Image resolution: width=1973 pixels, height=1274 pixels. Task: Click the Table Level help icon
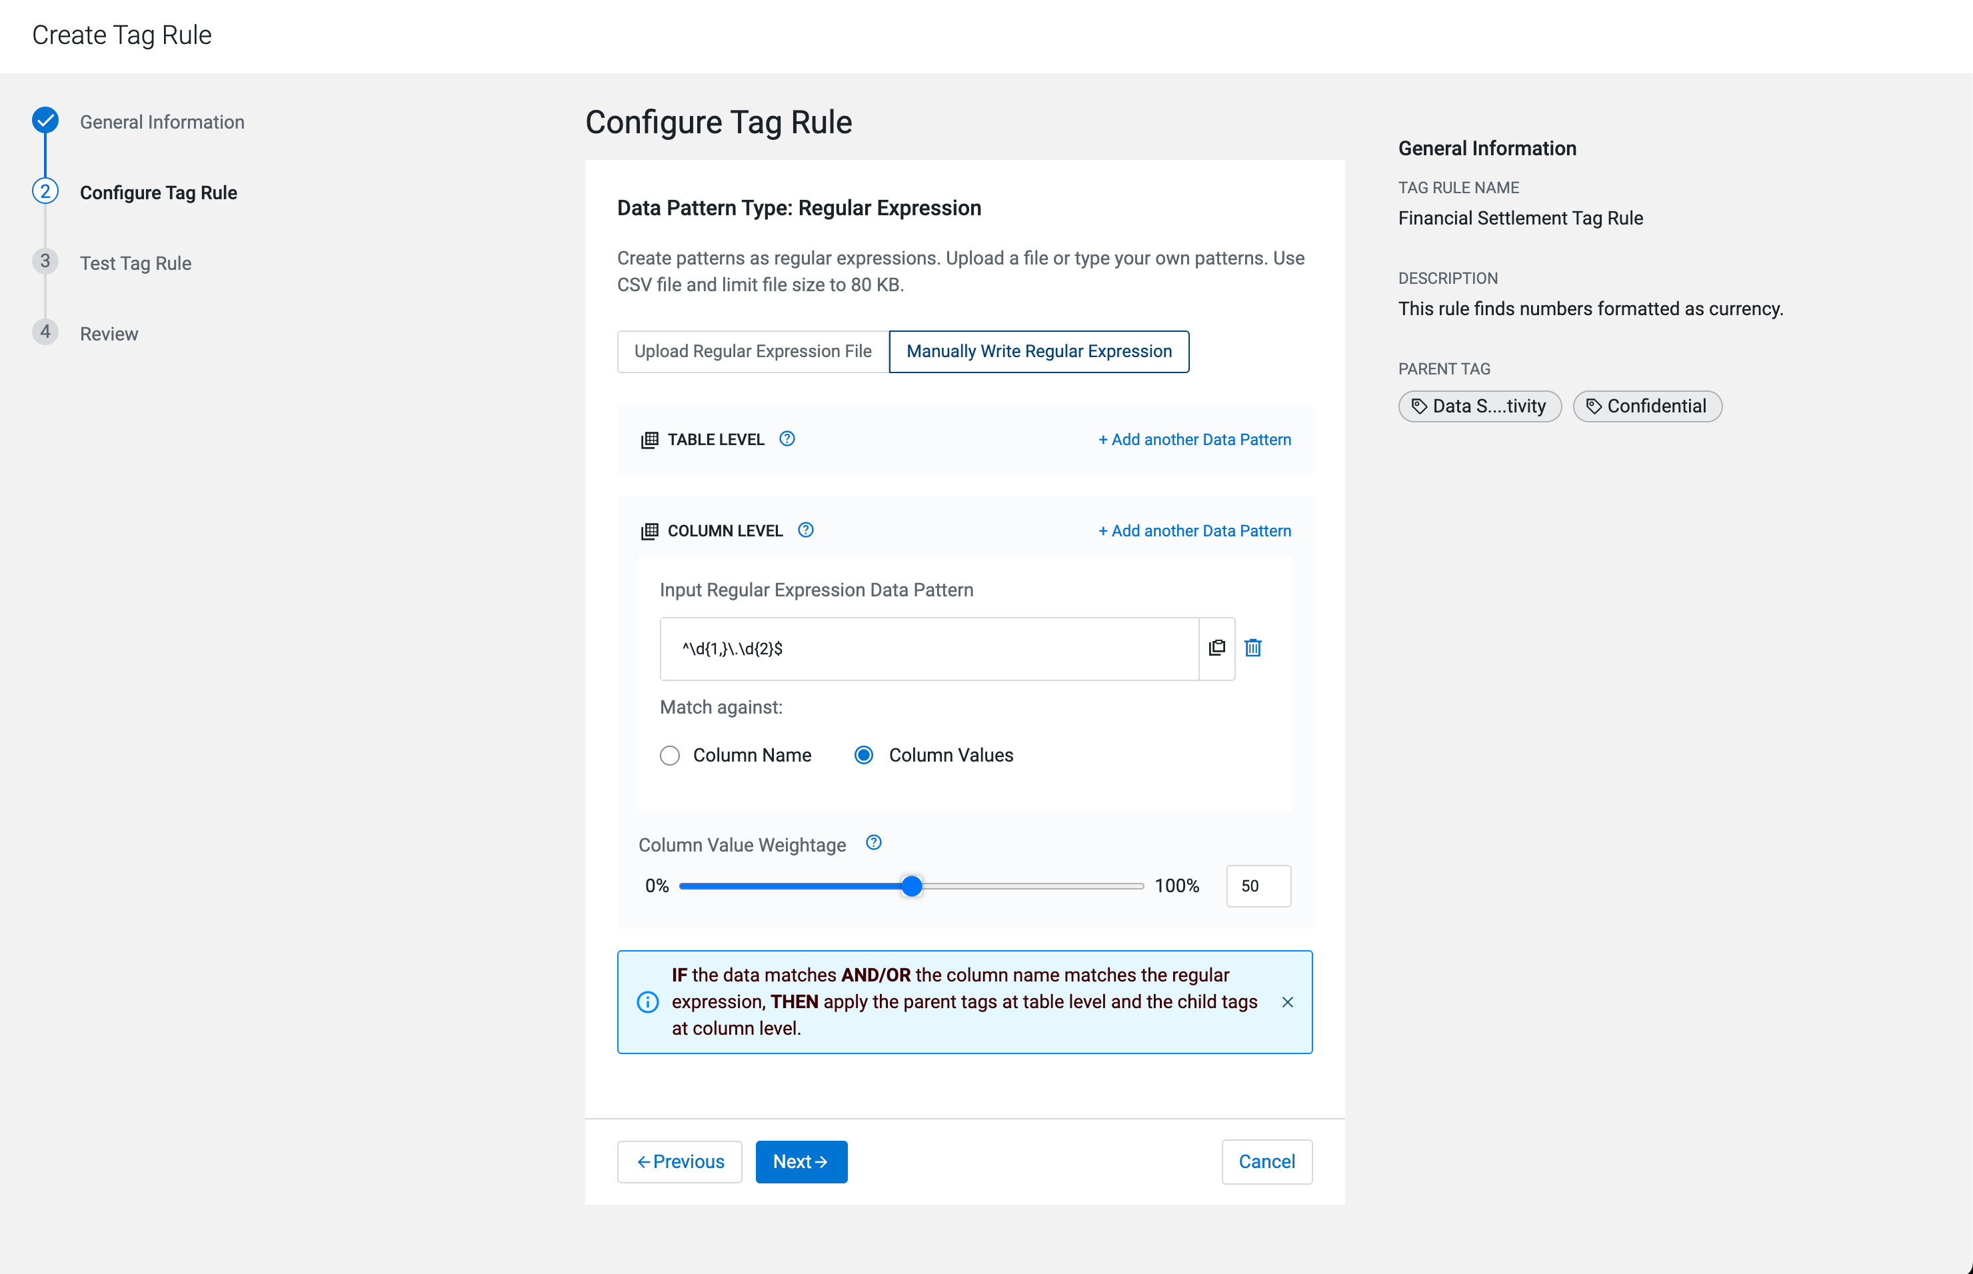click(787, 438)
